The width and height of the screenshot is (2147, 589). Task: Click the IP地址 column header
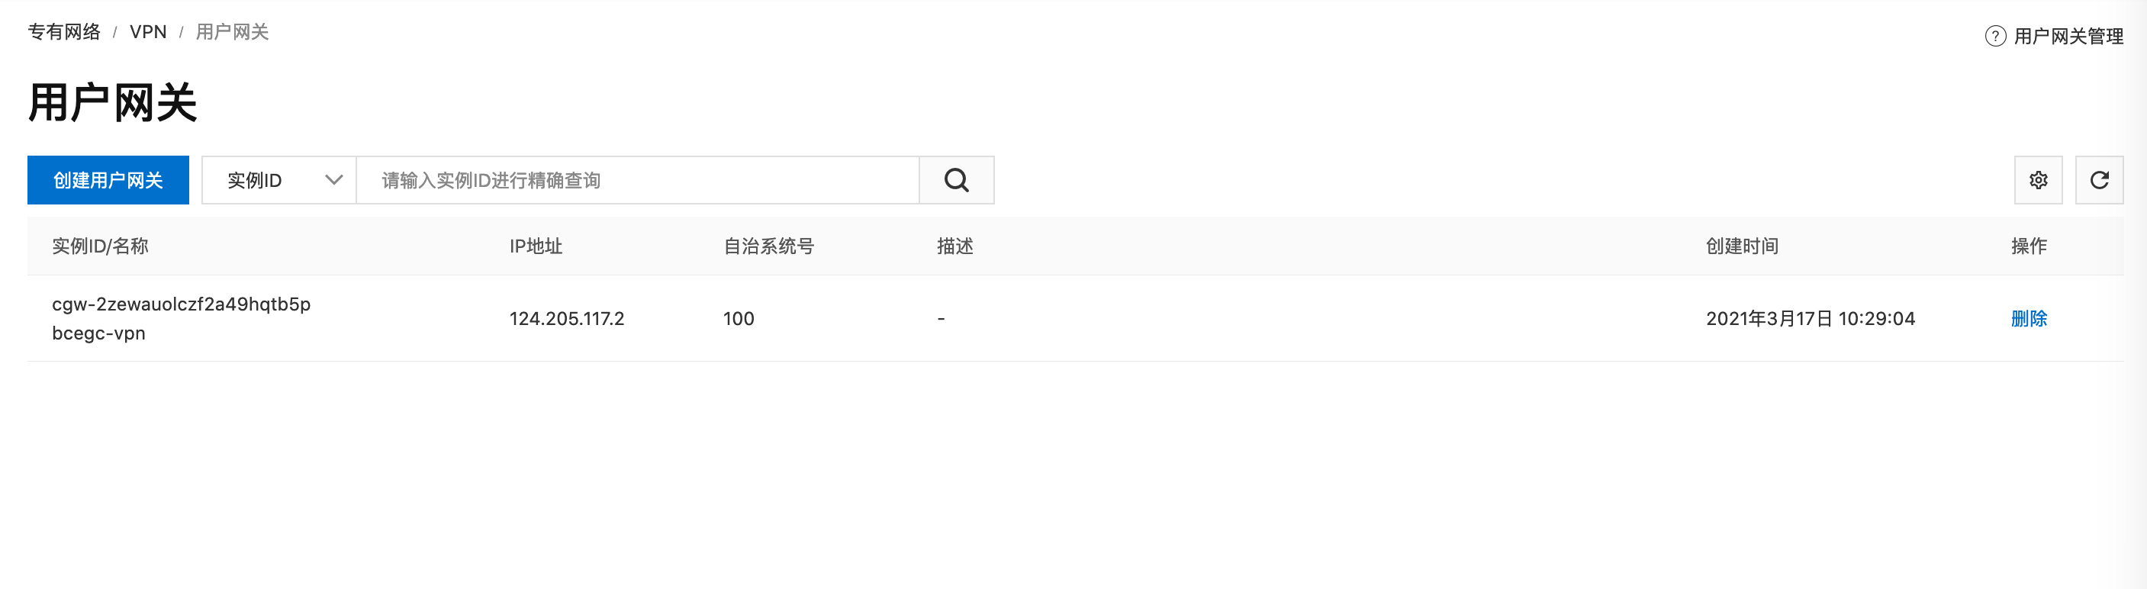pyautogui.click(x=536, y=246)
